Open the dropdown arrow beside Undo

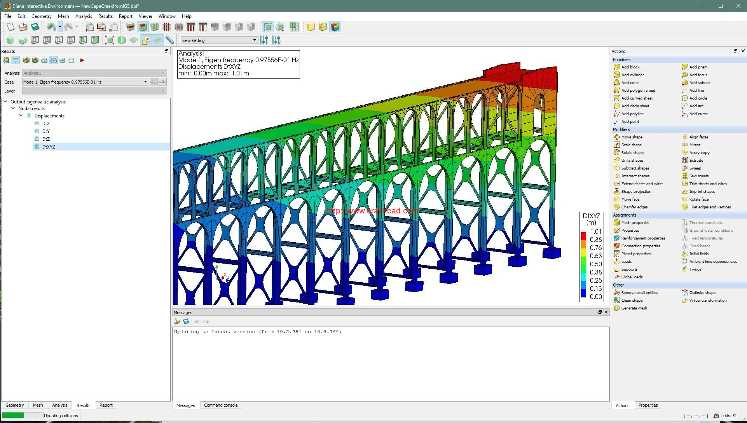[x=60, y=27]
